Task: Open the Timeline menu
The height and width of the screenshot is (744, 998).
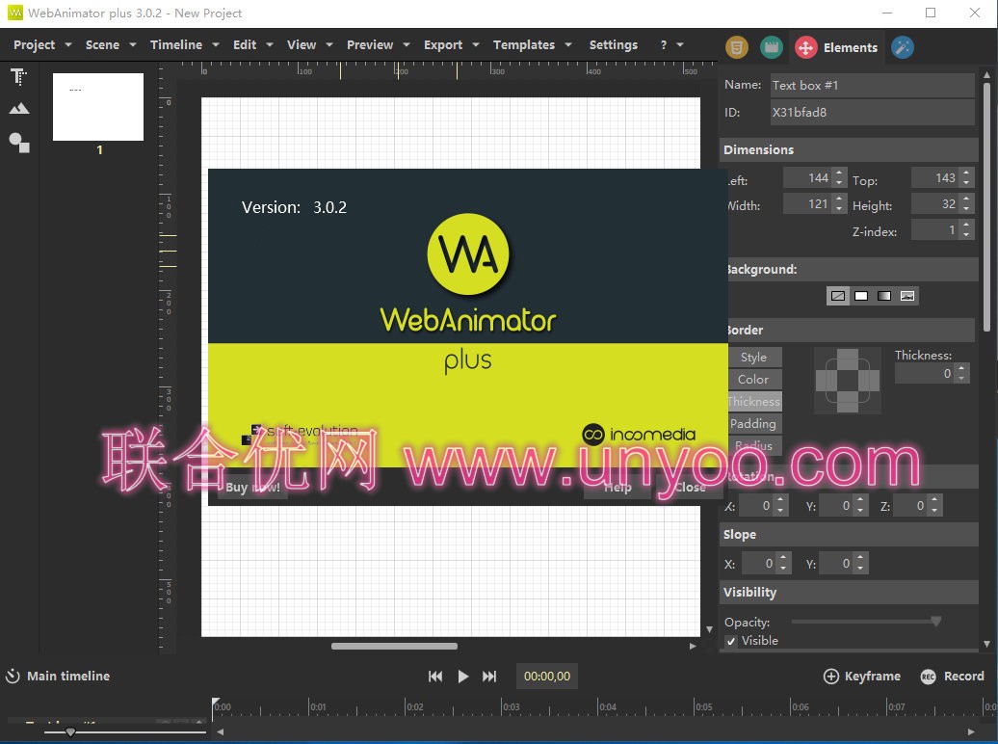Action: coord(185,44)
